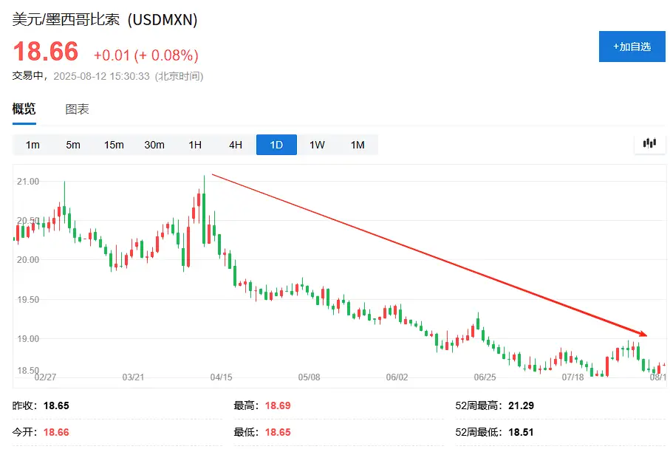The width and height of the screenshot is (670, 452).
Task: Choose the 1m timeframe
Action: (33, 145)
